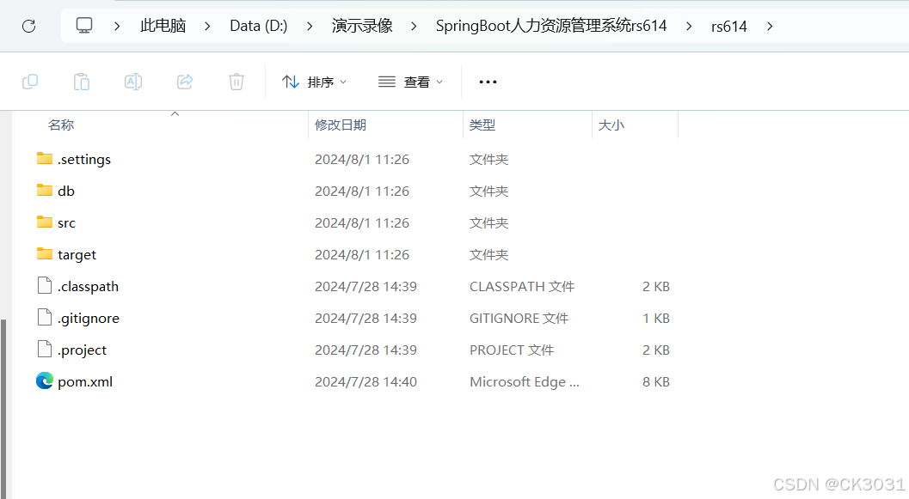Click the Rename icon in toolbar

coord(133,82)
